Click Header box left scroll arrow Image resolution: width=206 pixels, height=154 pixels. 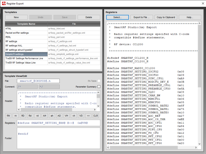19,110
